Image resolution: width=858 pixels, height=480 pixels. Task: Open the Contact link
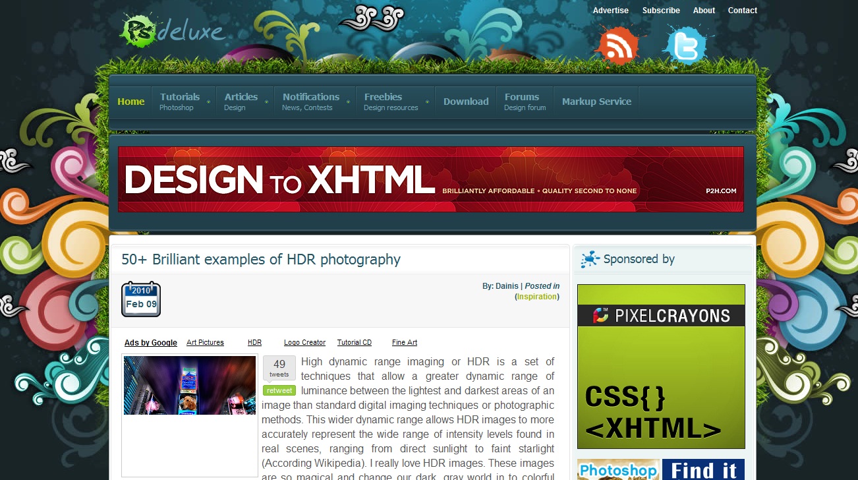[742, 11]
